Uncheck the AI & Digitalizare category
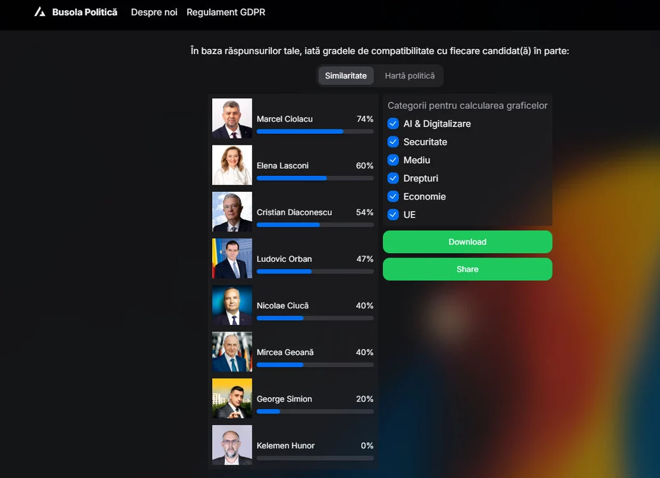 (393, 124)
